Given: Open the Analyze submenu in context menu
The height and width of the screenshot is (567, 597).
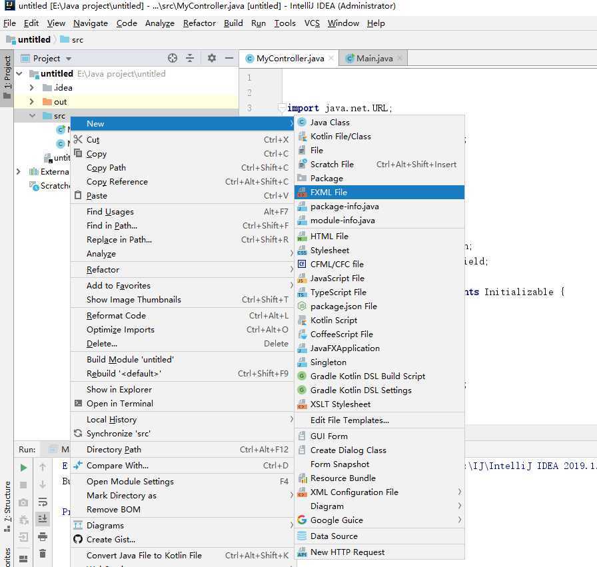Looking at the screenshot, I should tap(183, 254).
